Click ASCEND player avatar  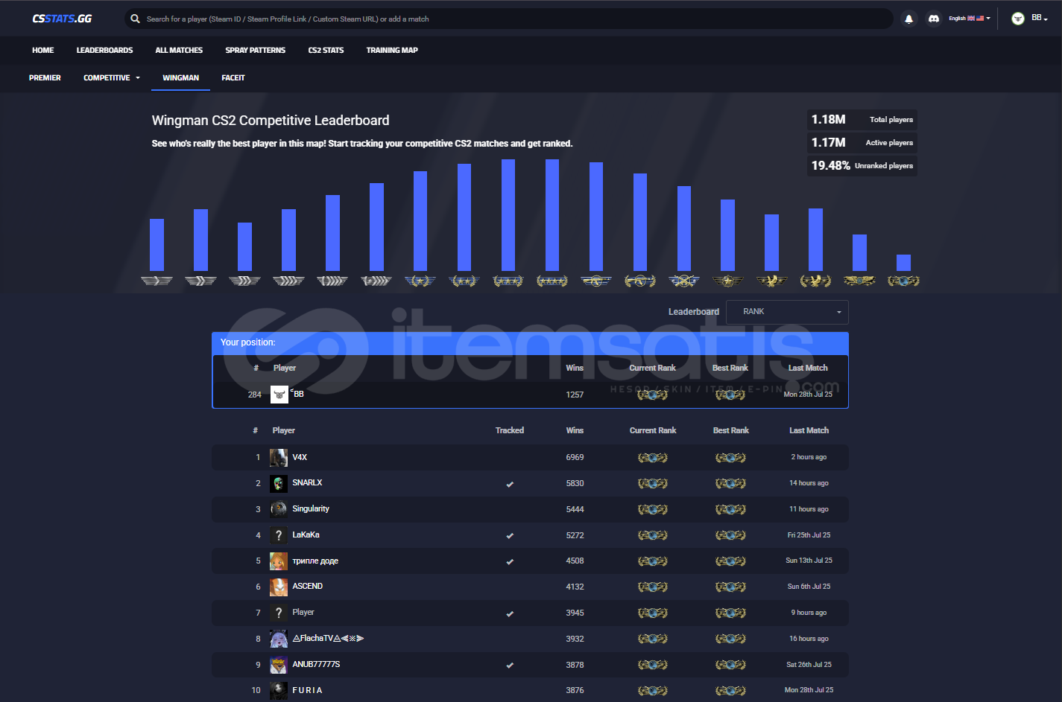pos(279,587)
